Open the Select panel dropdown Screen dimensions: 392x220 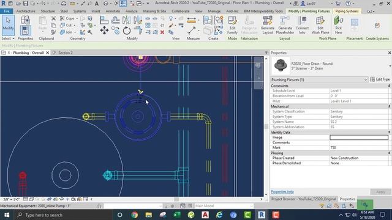[8, 38]
